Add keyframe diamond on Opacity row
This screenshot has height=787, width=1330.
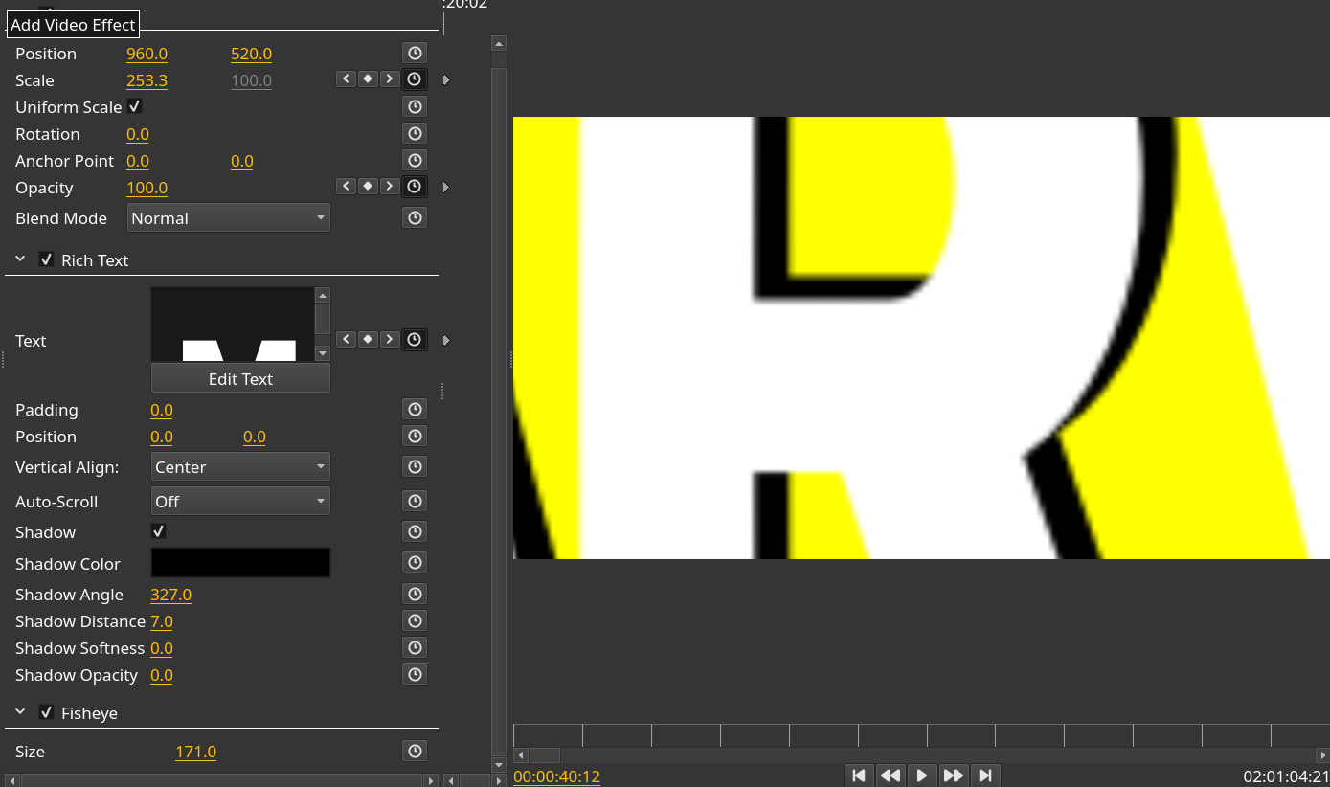click(368, 187)
